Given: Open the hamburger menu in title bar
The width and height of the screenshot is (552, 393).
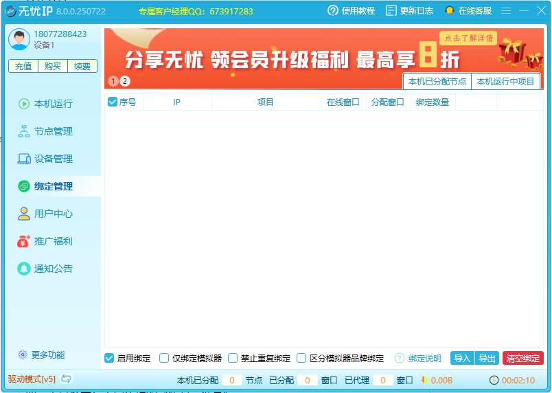Looking at the screenshot, I should 506,10.
